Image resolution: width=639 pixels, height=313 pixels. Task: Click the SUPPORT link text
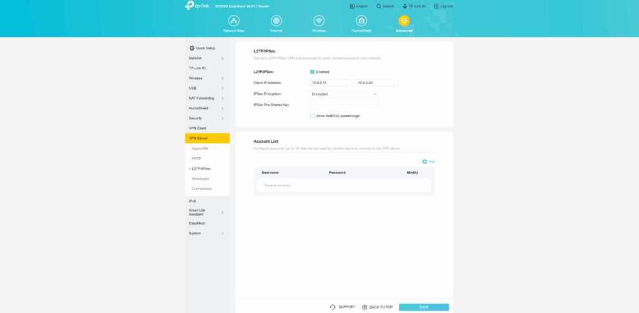pyautogui.click(x=347, y=307)
